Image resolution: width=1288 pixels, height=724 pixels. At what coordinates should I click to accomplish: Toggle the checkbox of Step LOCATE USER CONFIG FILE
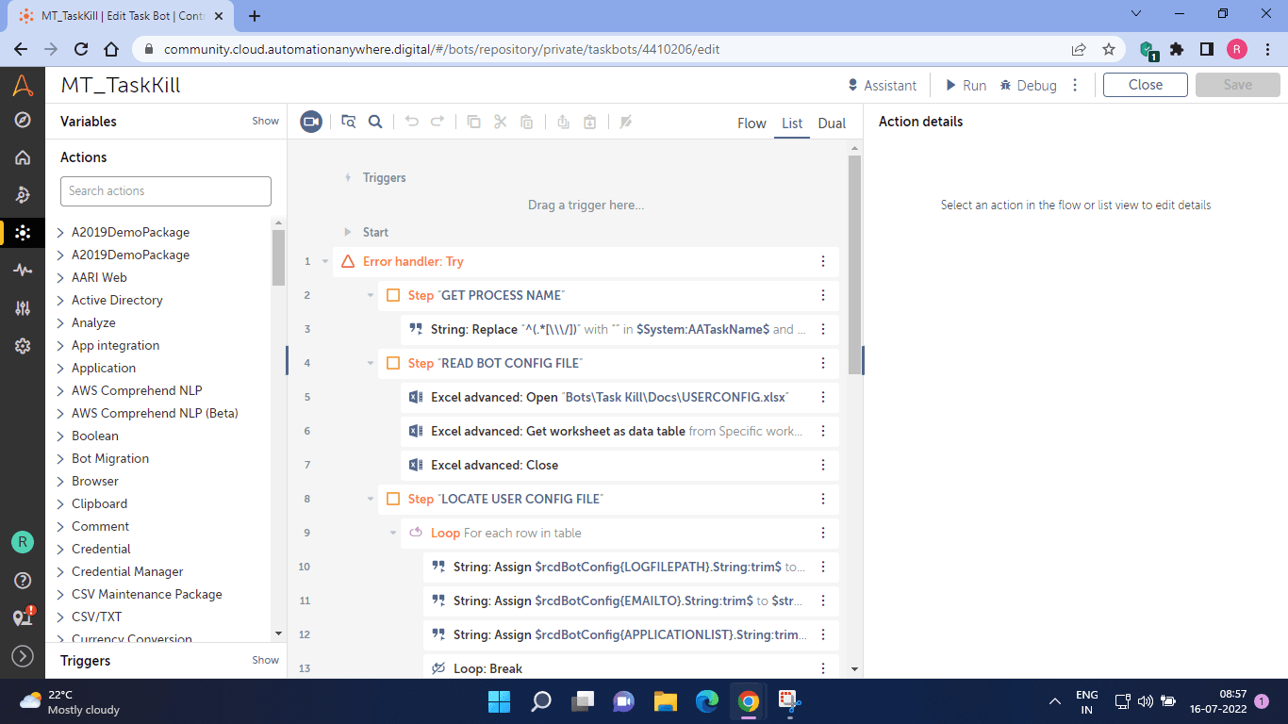[x=393, y=499]
